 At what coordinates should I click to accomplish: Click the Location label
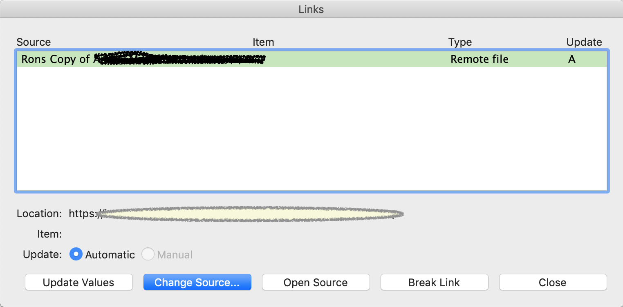pyautogui.click(x=39, y=214)
